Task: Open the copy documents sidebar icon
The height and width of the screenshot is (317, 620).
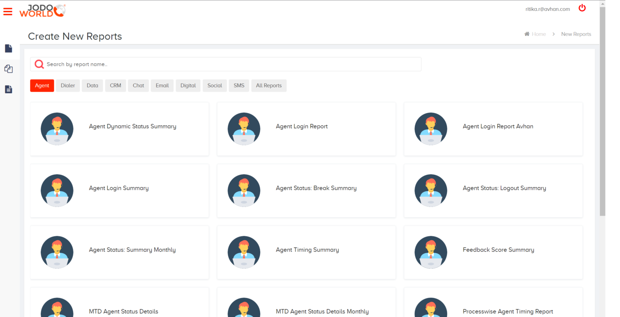Action: [8, 69]
